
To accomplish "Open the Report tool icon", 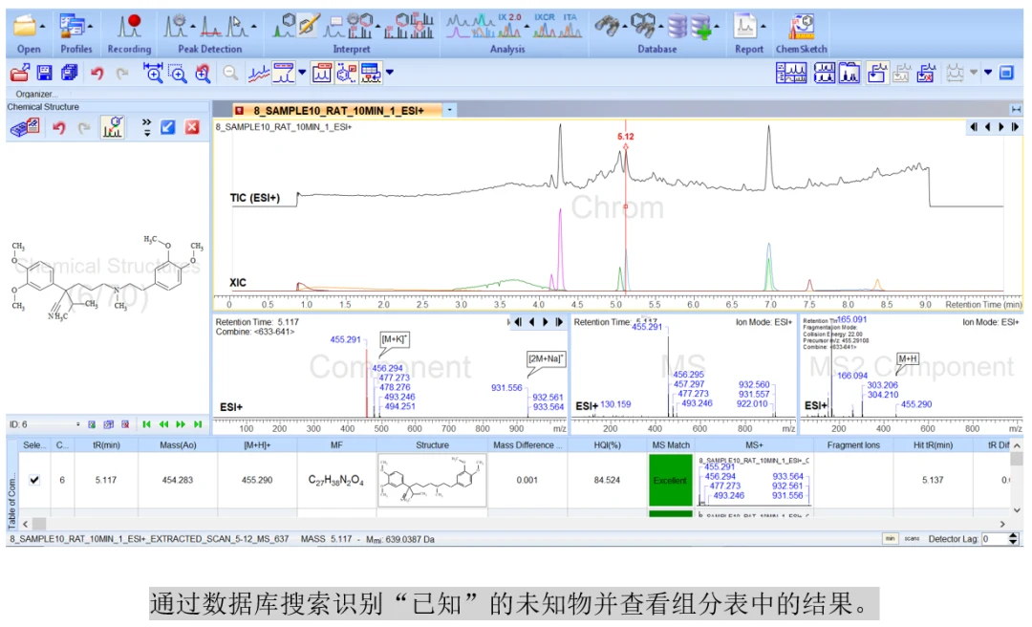I will pos(745,27).
